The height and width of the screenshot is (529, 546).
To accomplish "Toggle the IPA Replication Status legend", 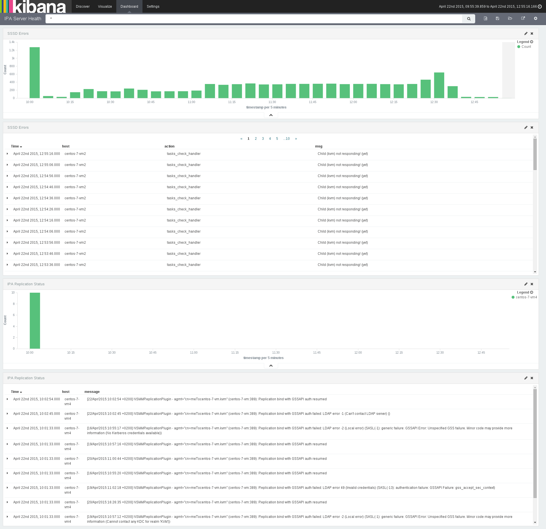I will [x=531, y=292].
